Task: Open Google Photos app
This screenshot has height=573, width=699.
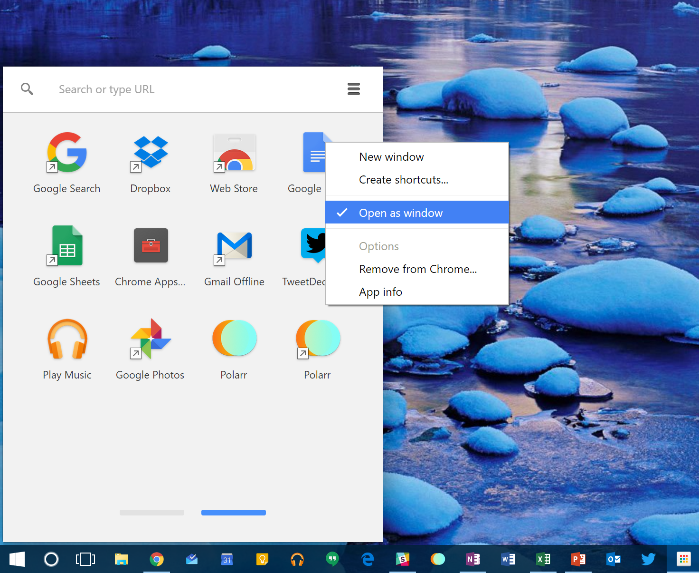Action: (151, 339)
